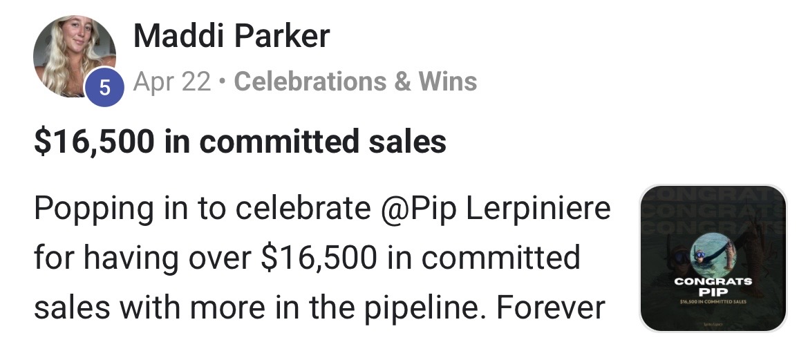Open the @Pip Lerpiniere mention

(496, 208)
